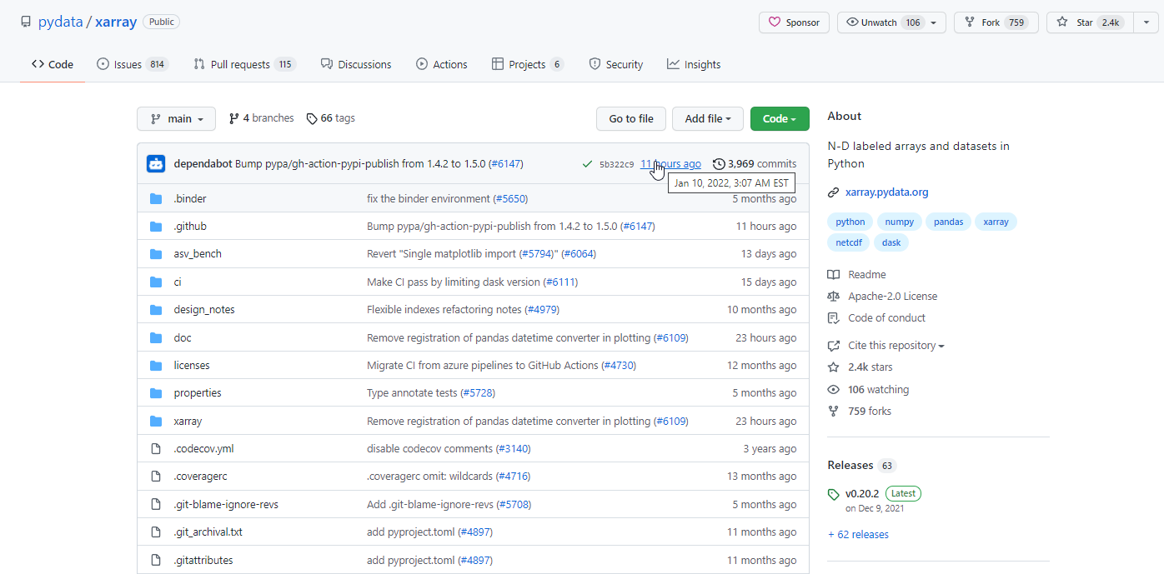
Task: Open the Add file dropdown
Action: point(707,118)
